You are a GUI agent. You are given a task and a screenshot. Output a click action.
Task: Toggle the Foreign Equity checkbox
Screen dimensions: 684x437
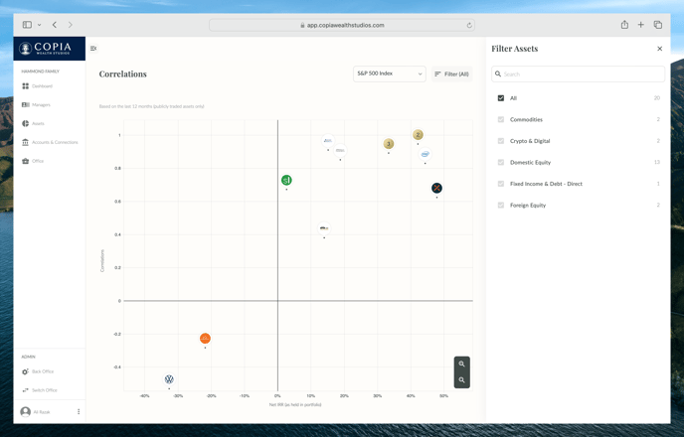click(501, 206)
